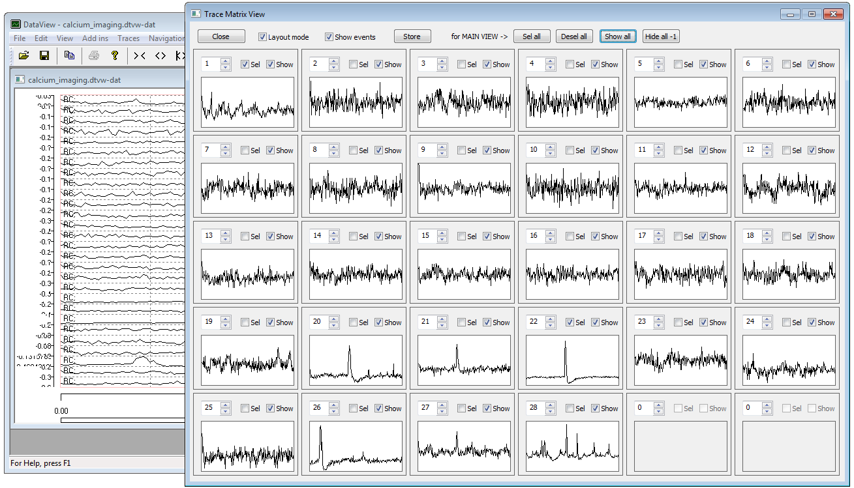Viewport: 854px width, 488px height.
Task: Hide trace 28 using its Show checkbox
Action: [x=596, y=409]
